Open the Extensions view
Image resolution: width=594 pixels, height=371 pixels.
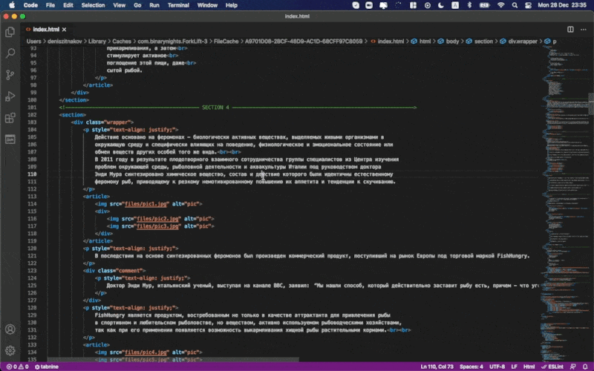[x=10, y=118]
